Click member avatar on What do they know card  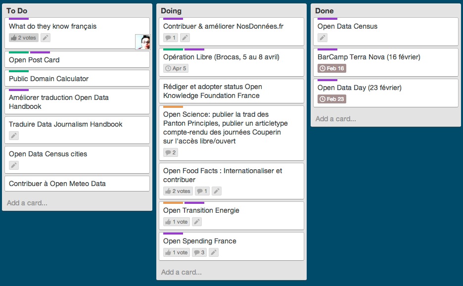142,42
